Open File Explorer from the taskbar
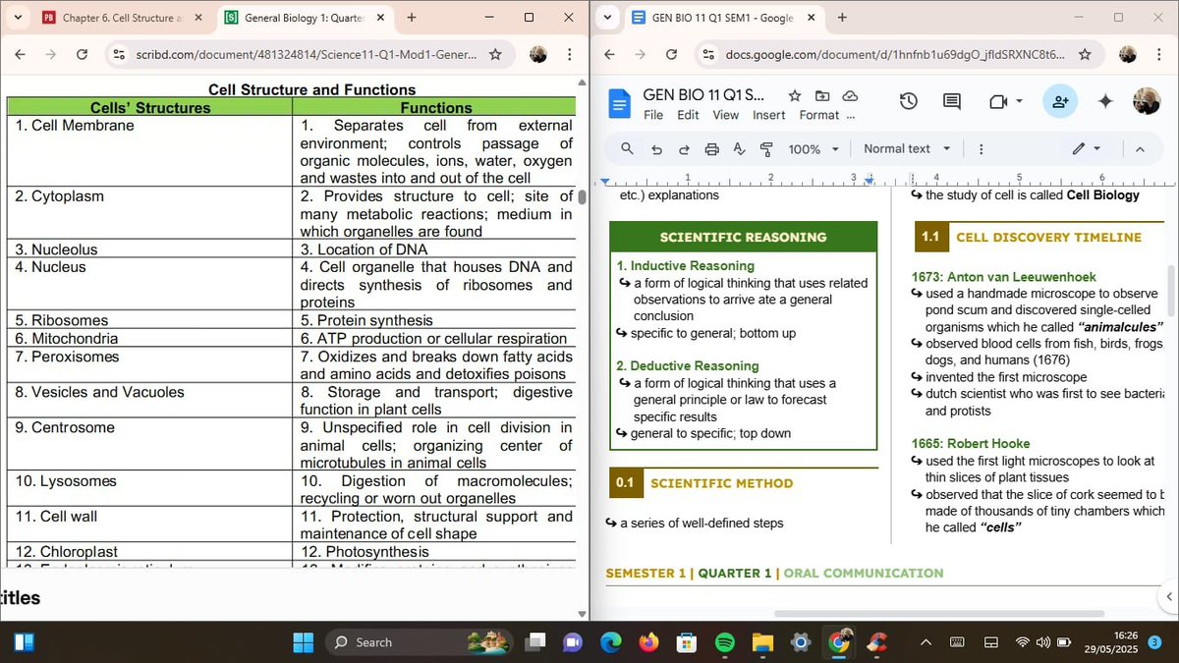 pos(762,642)
